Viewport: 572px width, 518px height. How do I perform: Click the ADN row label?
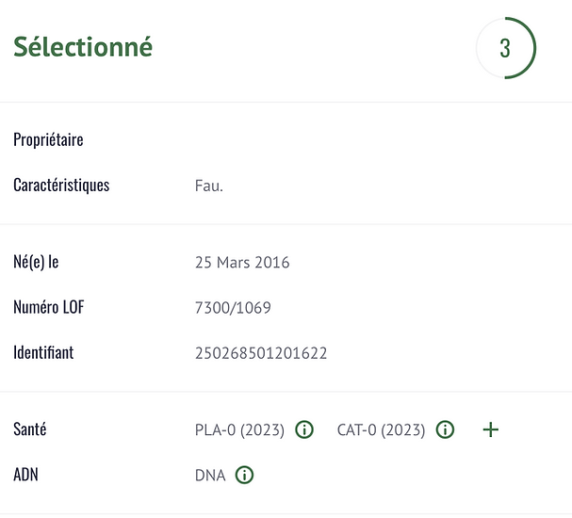26,475
